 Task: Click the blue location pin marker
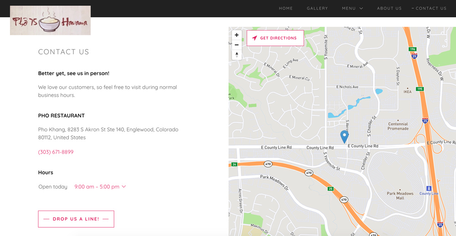[344, 137]
